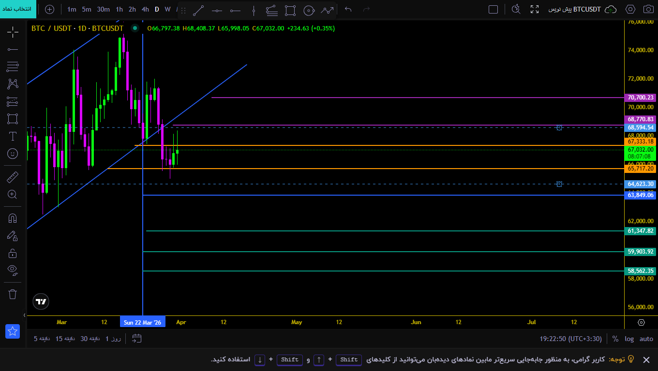Switch to 2h timeframe
Screen dimensions: 658x371
(132, 9)
